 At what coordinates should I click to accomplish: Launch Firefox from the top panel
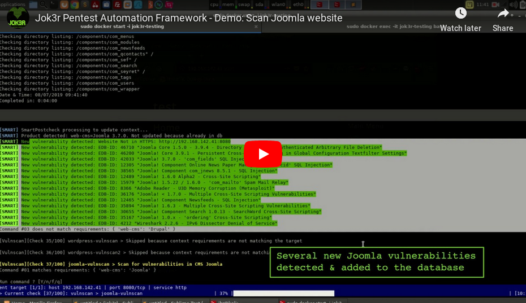(64, 5)
